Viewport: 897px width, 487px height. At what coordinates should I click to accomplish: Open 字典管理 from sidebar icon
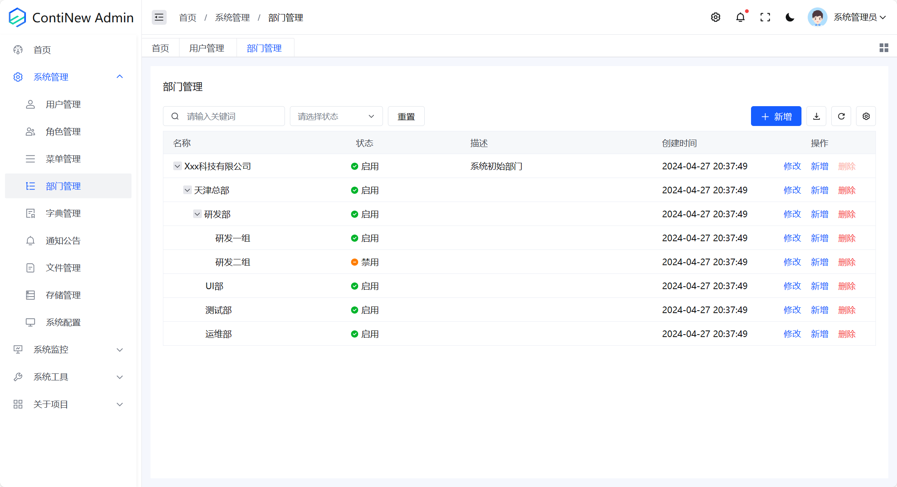coord(30,213)
